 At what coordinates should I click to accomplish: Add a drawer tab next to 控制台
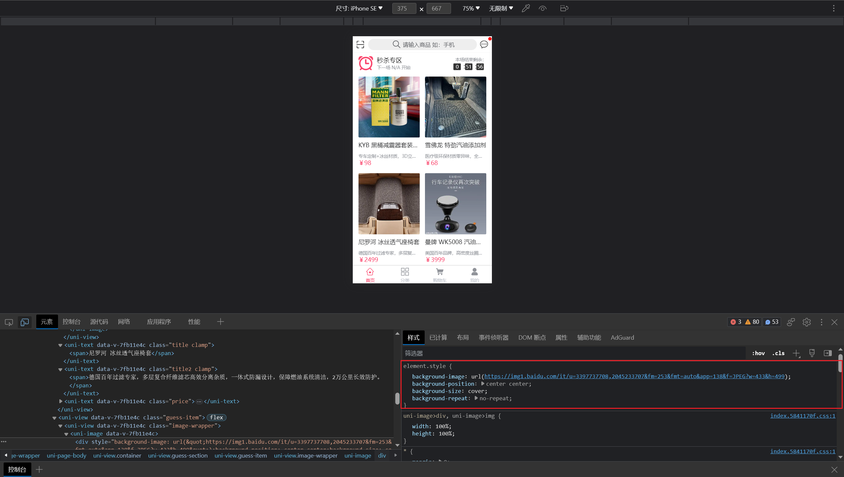(x=39, y=469)
